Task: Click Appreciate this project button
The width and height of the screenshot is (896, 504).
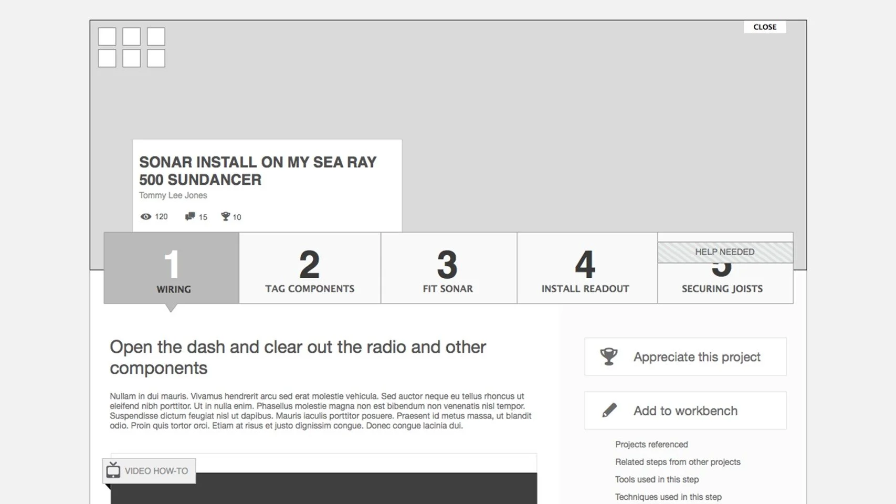Action: [686, 357]
